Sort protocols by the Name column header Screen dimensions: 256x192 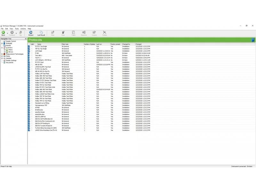39,44
